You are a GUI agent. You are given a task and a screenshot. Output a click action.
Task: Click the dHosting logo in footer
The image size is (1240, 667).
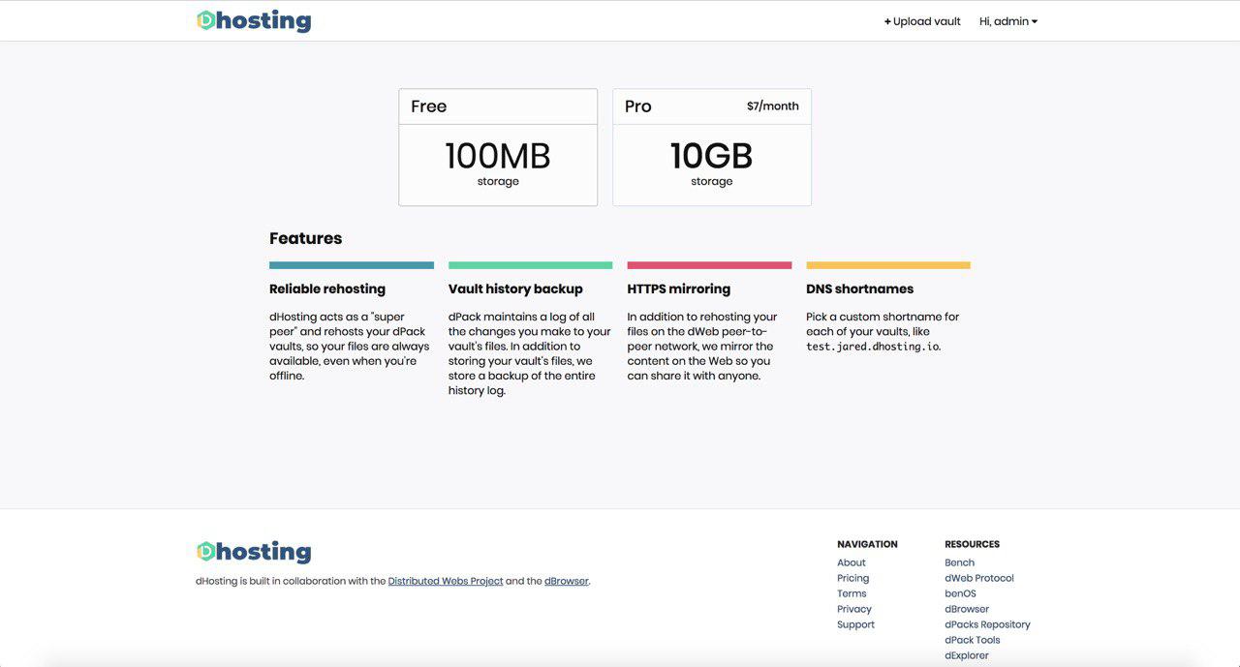[x=254, y=552]
